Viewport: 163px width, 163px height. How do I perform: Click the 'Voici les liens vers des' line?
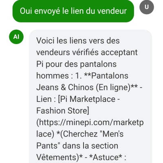pos(78,41)
